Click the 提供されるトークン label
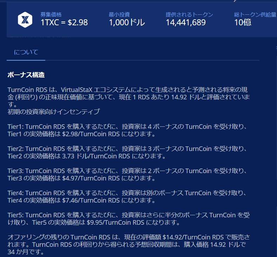This screenshot has width=277, height=257. pos(189,14)
